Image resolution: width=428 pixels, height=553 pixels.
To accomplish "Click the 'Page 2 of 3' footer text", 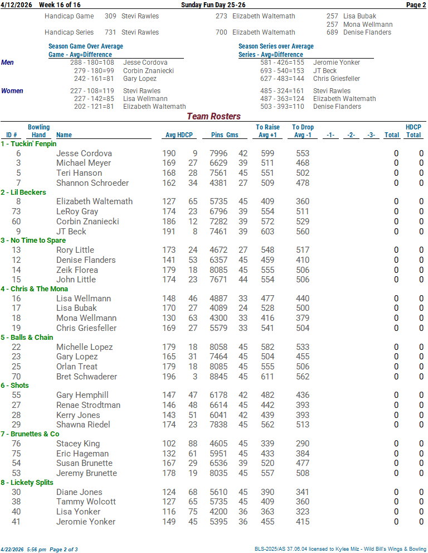I will (64, 550).
